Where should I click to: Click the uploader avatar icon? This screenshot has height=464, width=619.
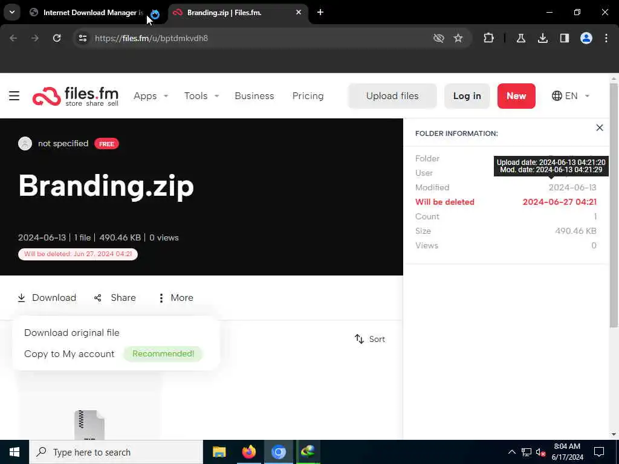[x=25, y=144]
